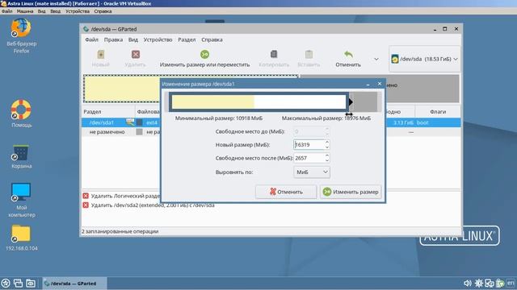Click the partition size bar in dialog
Viewport: 517px width, 290px height.
coord(258,102)
